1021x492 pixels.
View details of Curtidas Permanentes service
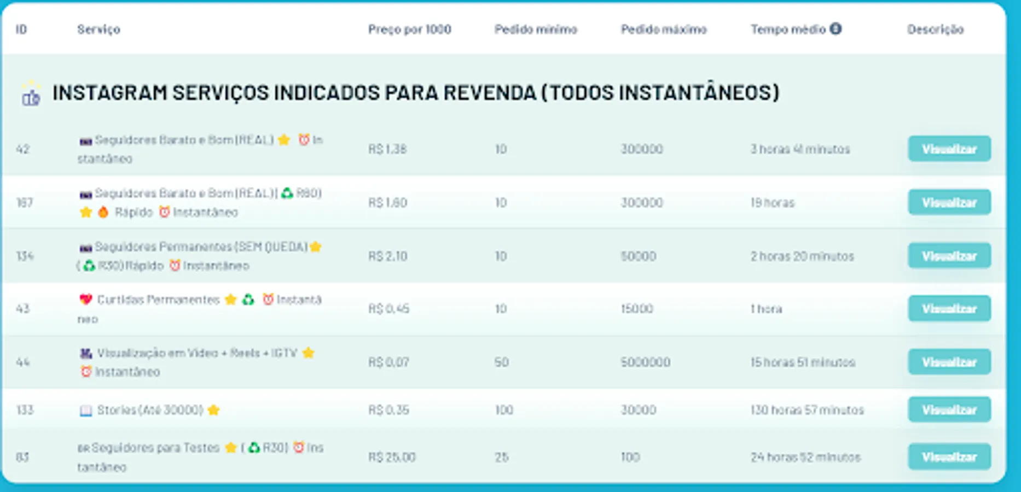(949, 308)
